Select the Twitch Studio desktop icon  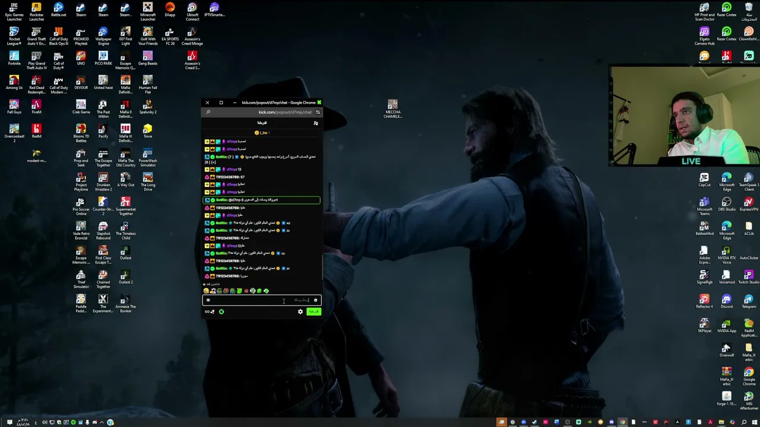pos(749,277)
